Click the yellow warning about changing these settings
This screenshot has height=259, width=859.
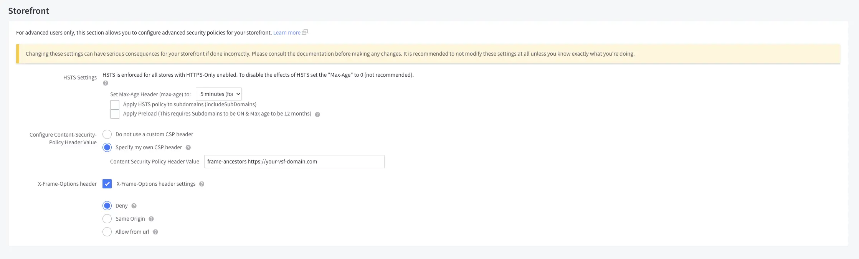click(428, 54)
